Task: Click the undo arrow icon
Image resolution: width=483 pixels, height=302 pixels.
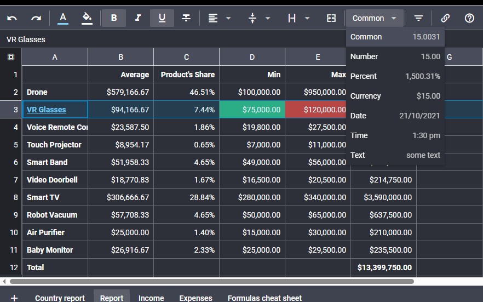Action: [12, 18]
